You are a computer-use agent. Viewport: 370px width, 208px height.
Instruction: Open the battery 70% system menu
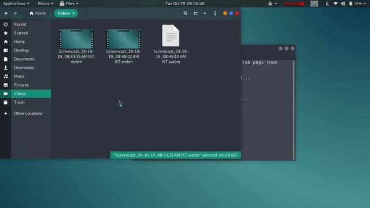click(x=357, y=3)
